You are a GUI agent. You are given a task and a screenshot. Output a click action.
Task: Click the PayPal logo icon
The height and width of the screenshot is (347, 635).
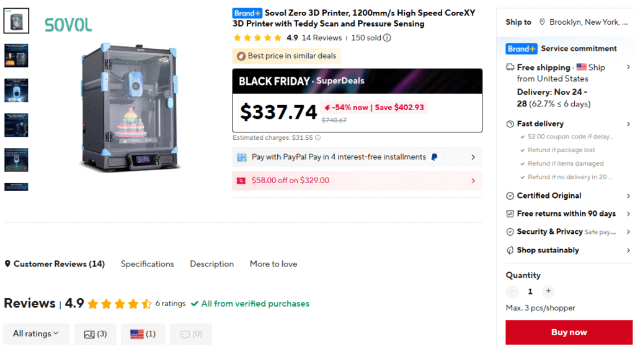coord(434,157)
